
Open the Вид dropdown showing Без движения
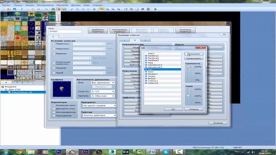click(103, 83)
